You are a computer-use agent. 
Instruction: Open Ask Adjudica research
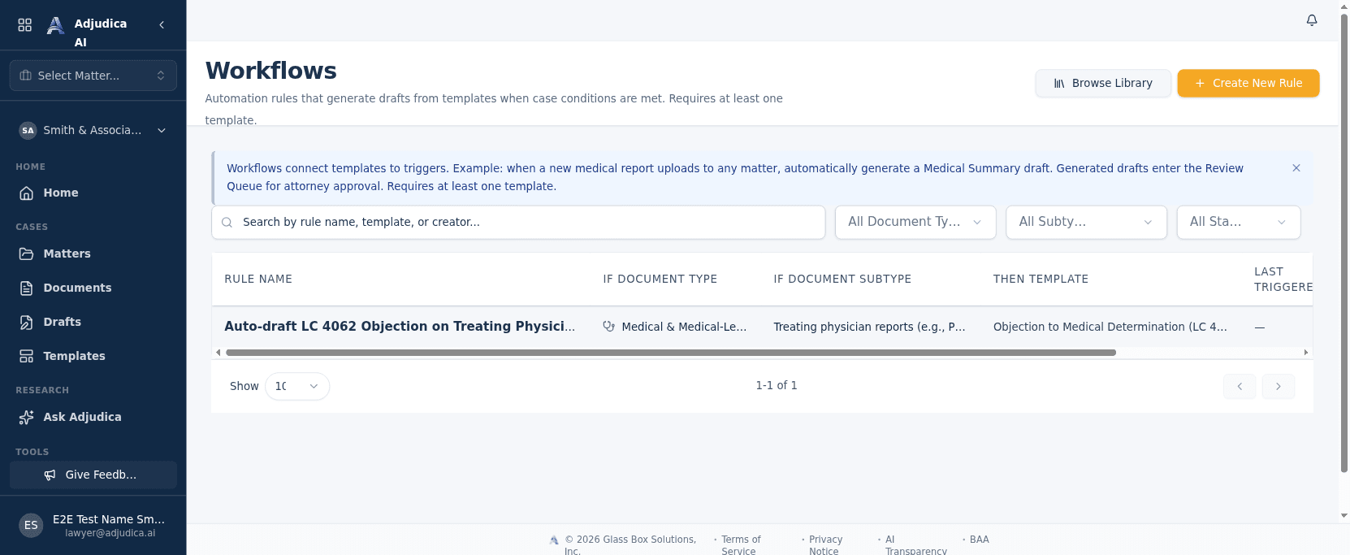tap(93, 417)
